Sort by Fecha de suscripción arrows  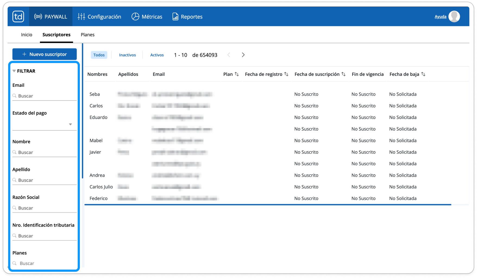point(343,74)
